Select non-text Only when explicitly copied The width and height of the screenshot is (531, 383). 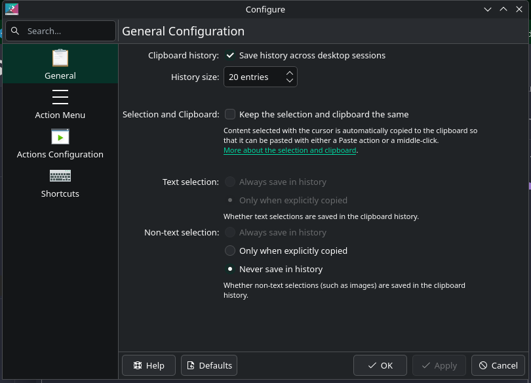(230, 251)
